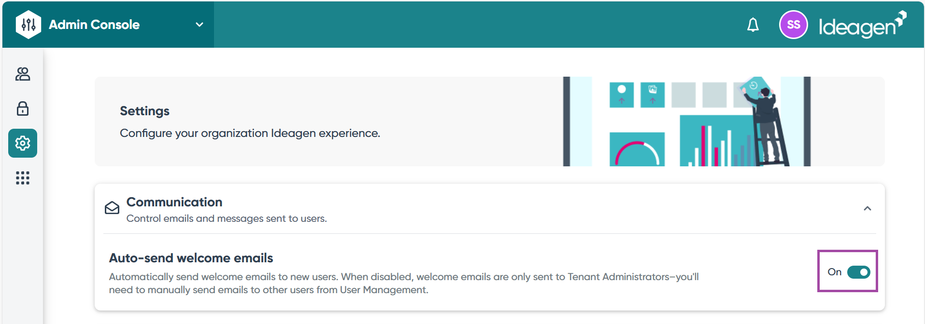Open the Users management sidebar icon

click(x=23, y=74)
